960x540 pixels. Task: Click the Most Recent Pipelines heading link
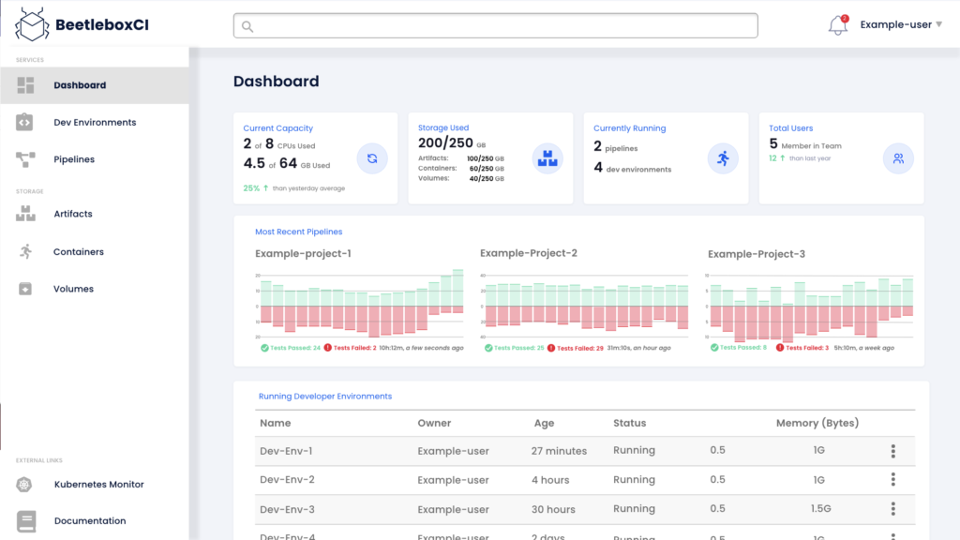click(299, 232)
